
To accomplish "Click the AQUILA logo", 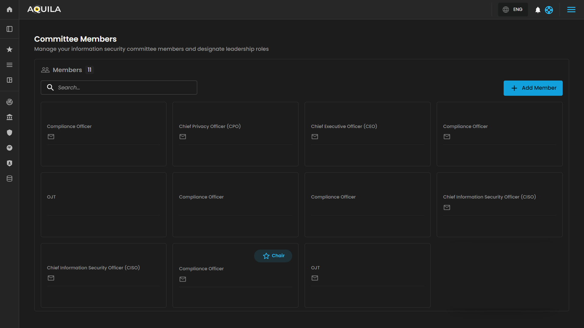I will (44, 9).
